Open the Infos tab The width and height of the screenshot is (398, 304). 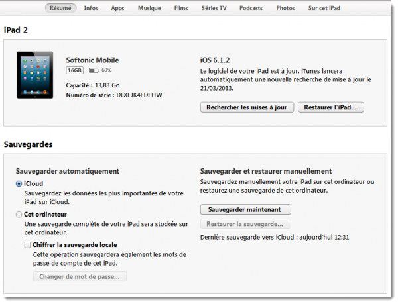click(x=91, y=8)
